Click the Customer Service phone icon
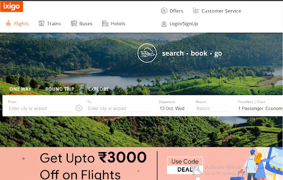Viewport: 283px width, 180px height. [196, 11]
